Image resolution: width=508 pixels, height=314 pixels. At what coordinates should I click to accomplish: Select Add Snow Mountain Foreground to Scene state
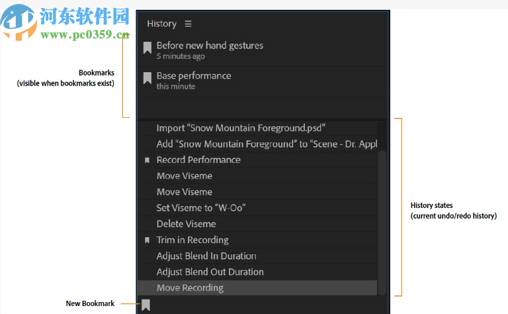[266, 144]
